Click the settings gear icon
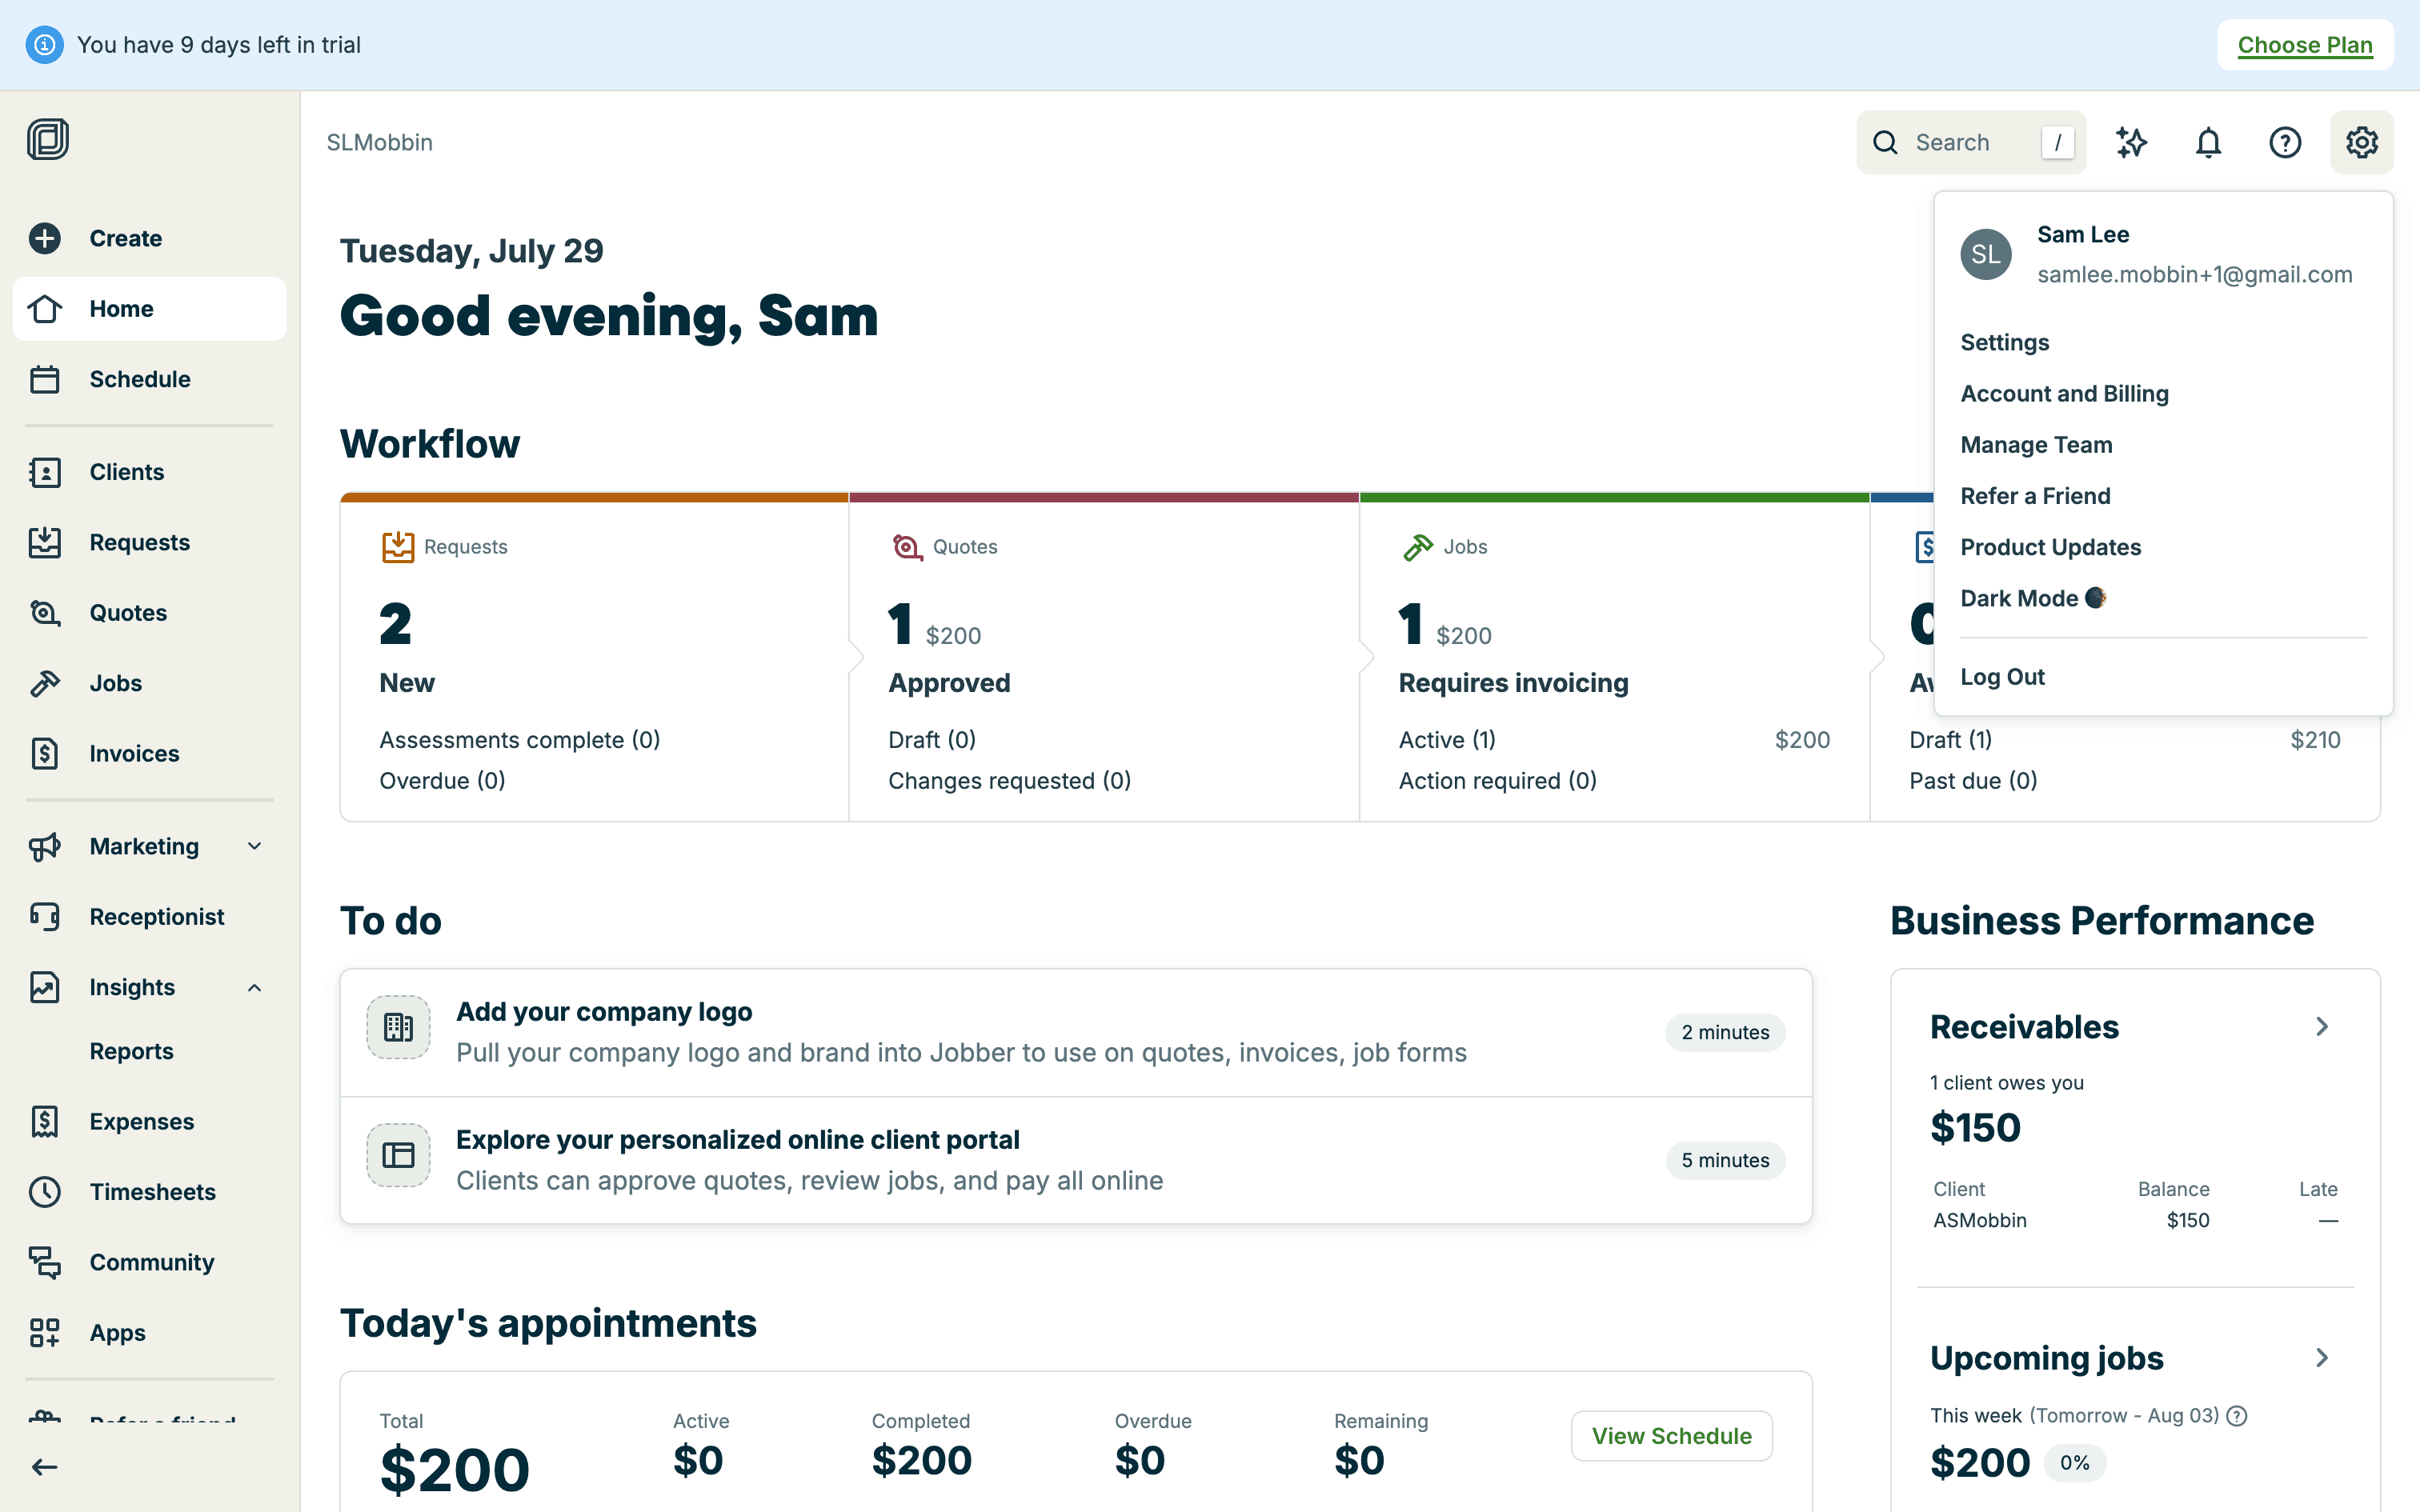This screenshot has width=2420, height=1512. 2361,142
